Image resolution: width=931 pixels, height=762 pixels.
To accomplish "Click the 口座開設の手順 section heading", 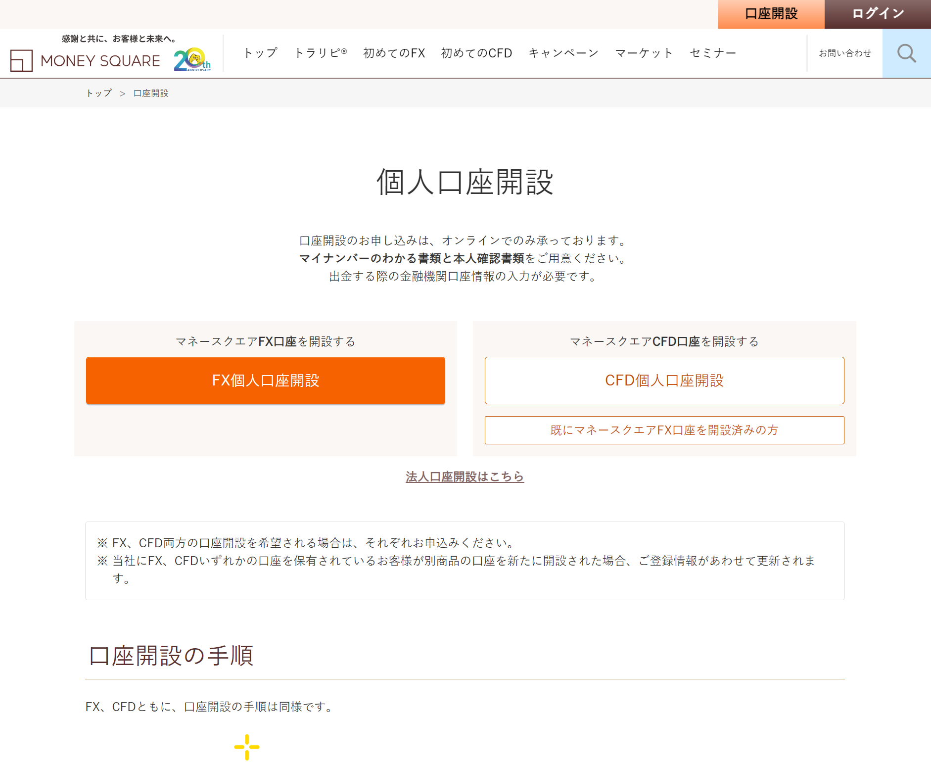I will (171, 656).
